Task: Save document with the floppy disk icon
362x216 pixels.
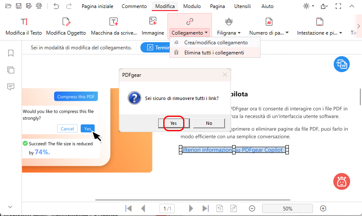Action: pyautogui.click(x=19, y=6)
